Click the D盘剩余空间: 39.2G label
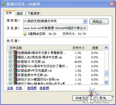This screenshot has height=105, width=116. pos(42,34)
